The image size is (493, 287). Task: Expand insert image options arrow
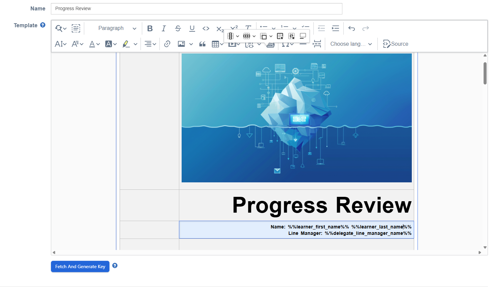point(191,44)
